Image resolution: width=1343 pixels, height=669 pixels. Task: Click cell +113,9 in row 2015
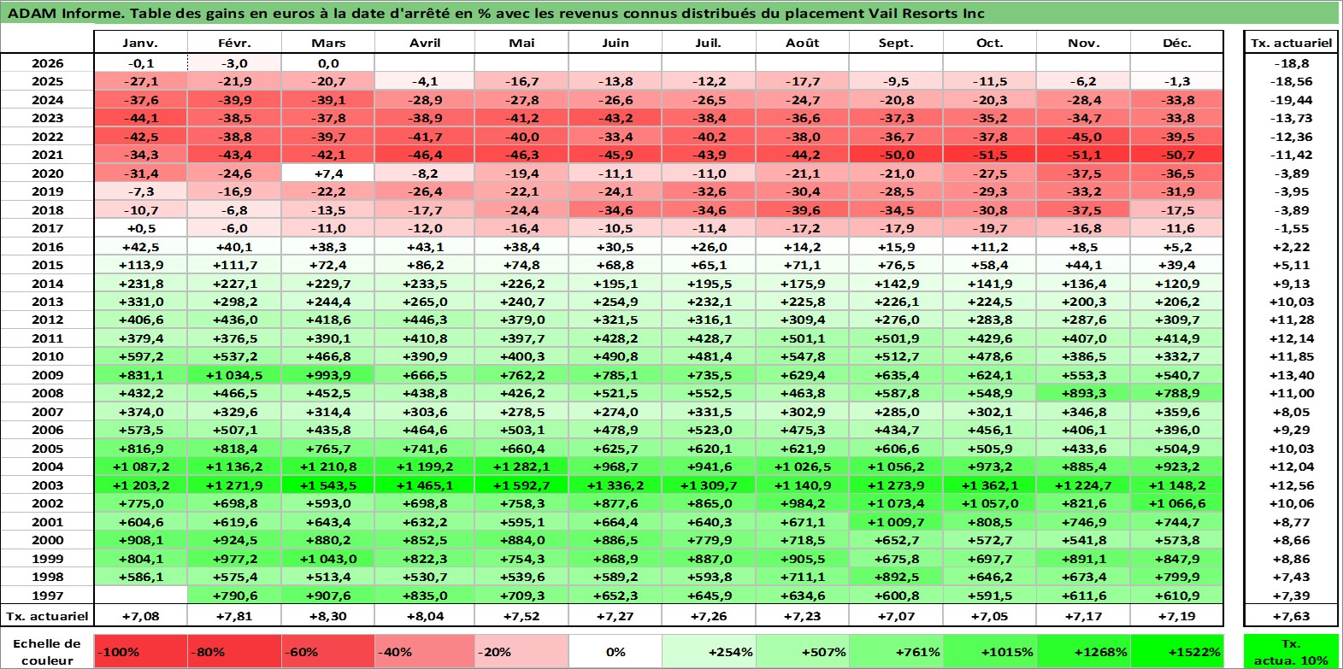[x=140, y=265]
